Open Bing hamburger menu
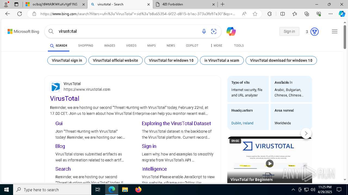348x195 pixels. 335,31
